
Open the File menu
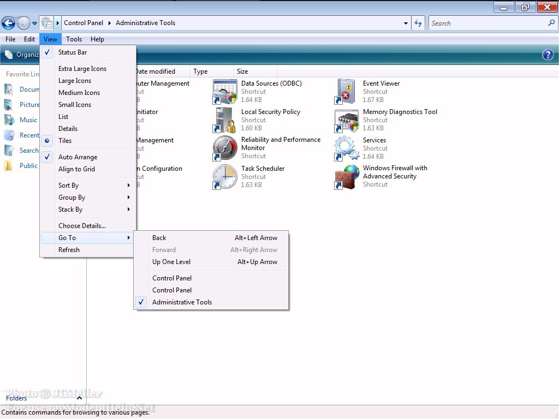click(x=10, y=39)
